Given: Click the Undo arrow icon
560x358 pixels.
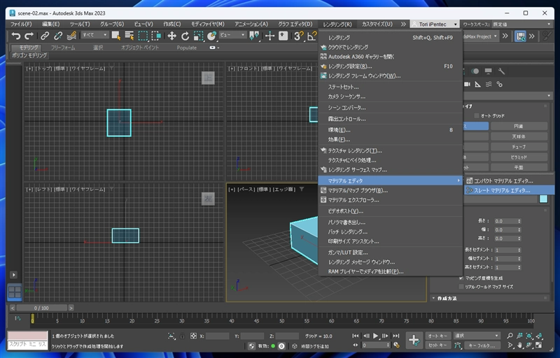Looking at the screenshot, I should pos(15,36).
